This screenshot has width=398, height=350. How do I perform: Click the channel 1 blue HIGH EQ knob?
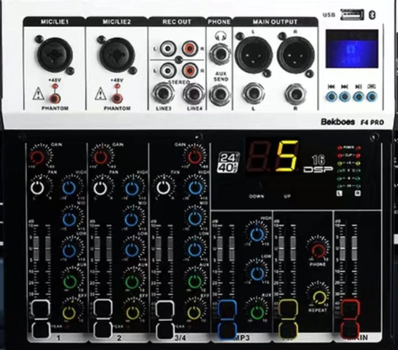[69, 188]
